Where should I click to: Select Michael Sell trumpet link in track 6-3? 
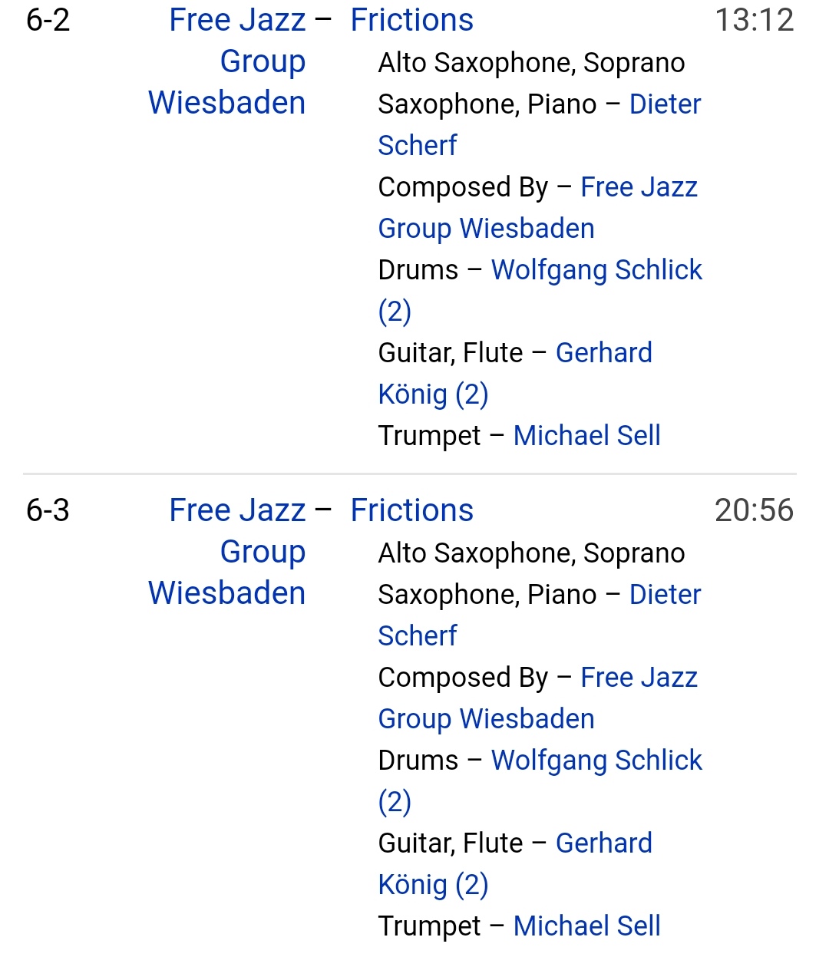click(x=586, y=926)
